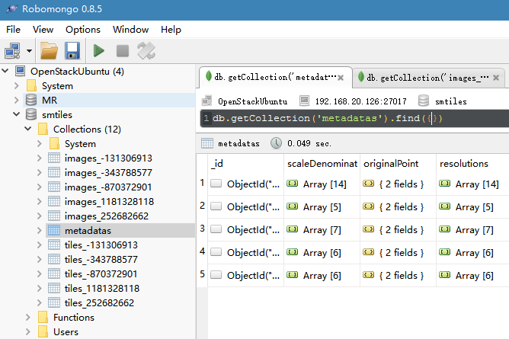The height and width of the screenshot is (339, 509).
Task: Click the clock icon beside 0.049 sec.
Action: click(277, 143)
